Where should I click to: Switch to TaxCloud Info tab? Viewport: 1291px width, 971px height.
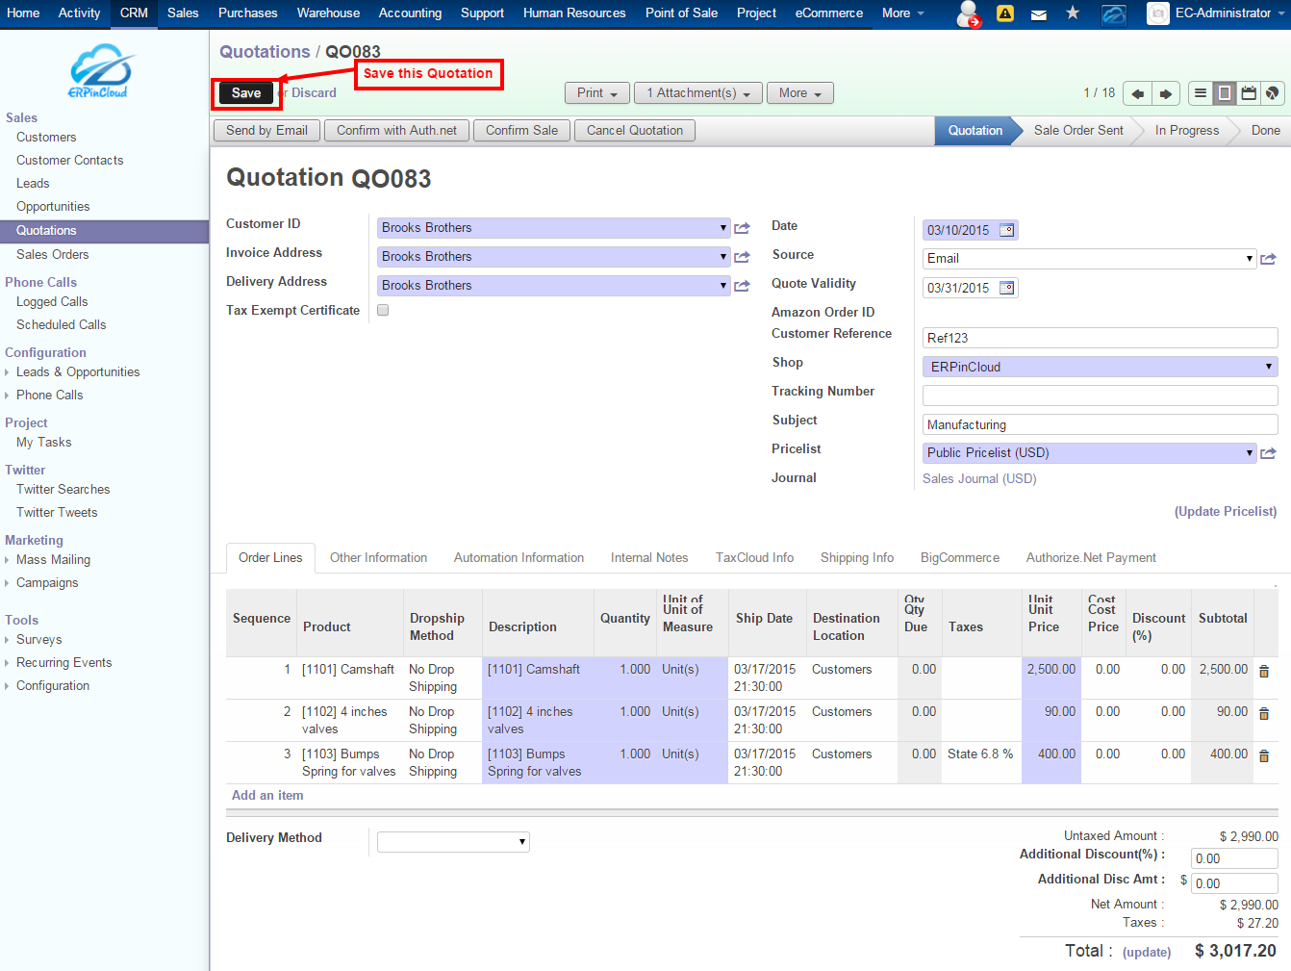[754, 558]
